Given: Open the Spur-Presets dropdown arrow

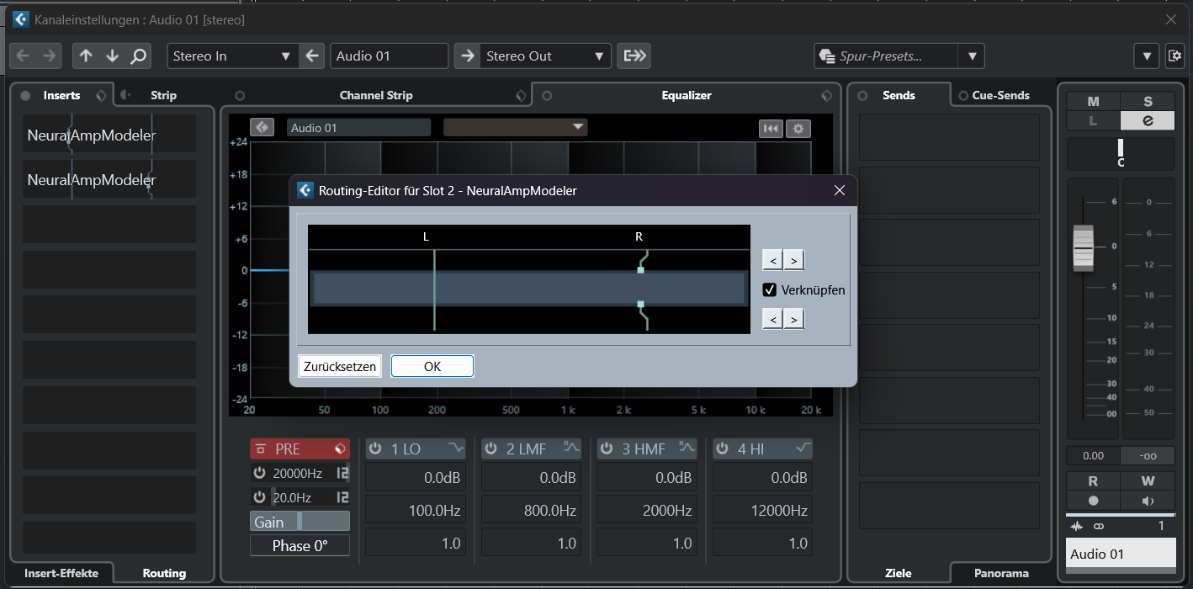Looking at the screenshot, I should pyautogui.click(x=972, y=56).
